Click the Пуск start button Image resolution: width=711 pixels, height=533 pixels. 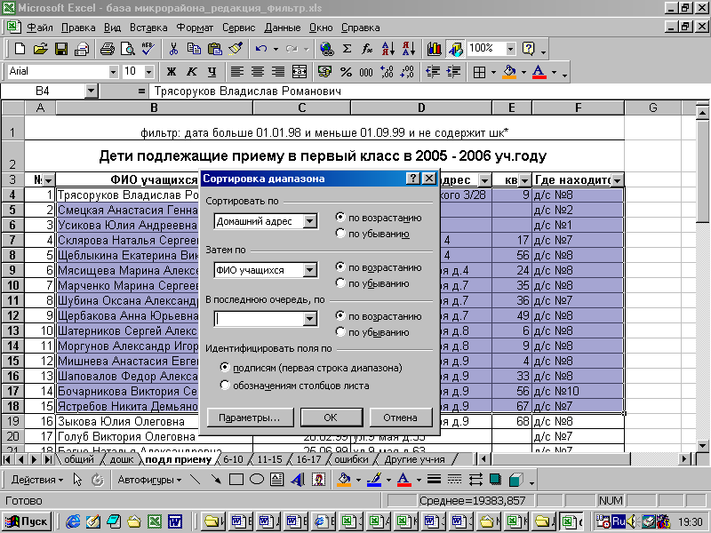(x=27, y=521)
